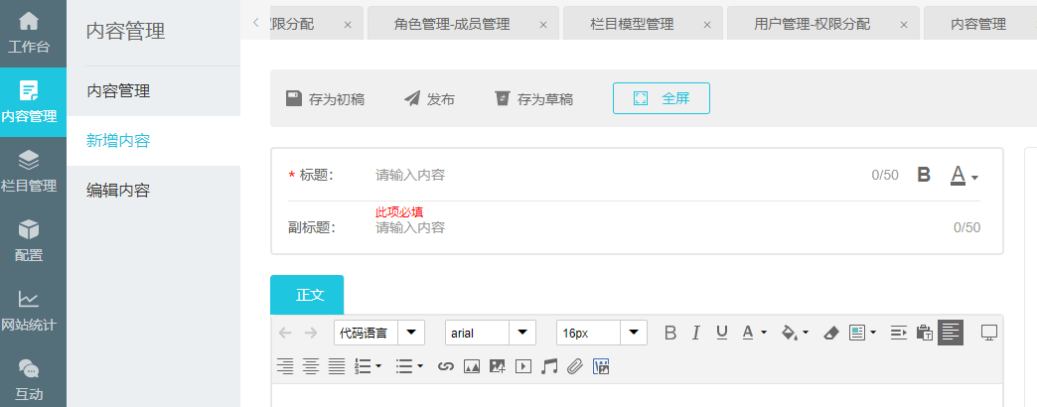
Task: Click 存为草稿 button
Action: [533, 99]
